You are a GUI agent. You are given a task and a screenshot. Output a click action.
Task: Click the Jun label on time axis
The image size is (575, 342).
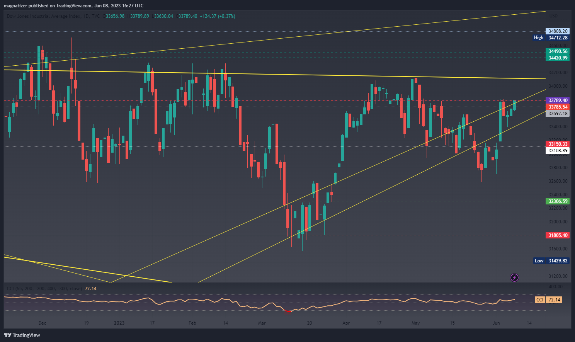tap(496, 323)
